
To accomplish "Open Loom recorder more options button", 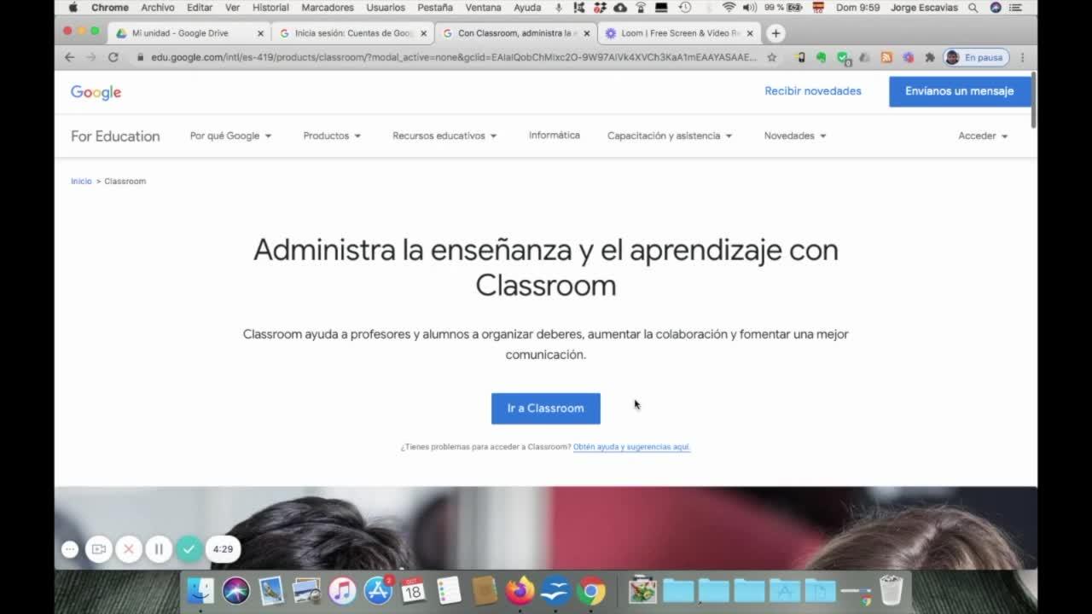I will point(70,549).
